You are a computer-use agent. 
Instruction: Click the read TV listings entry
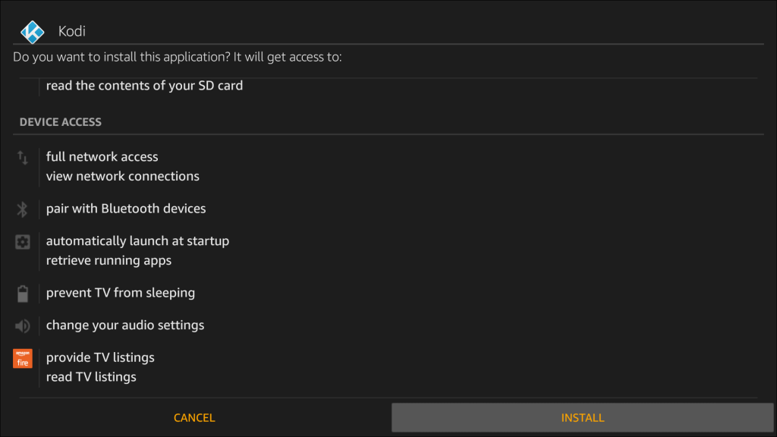pos(91,376)
